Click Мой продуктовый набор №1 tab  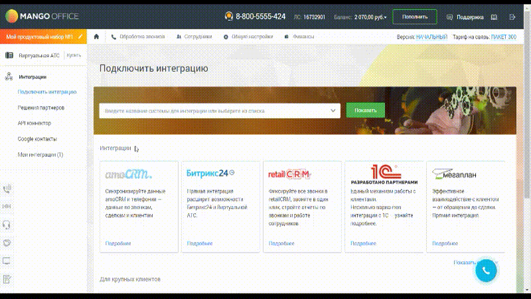[43, 37]
